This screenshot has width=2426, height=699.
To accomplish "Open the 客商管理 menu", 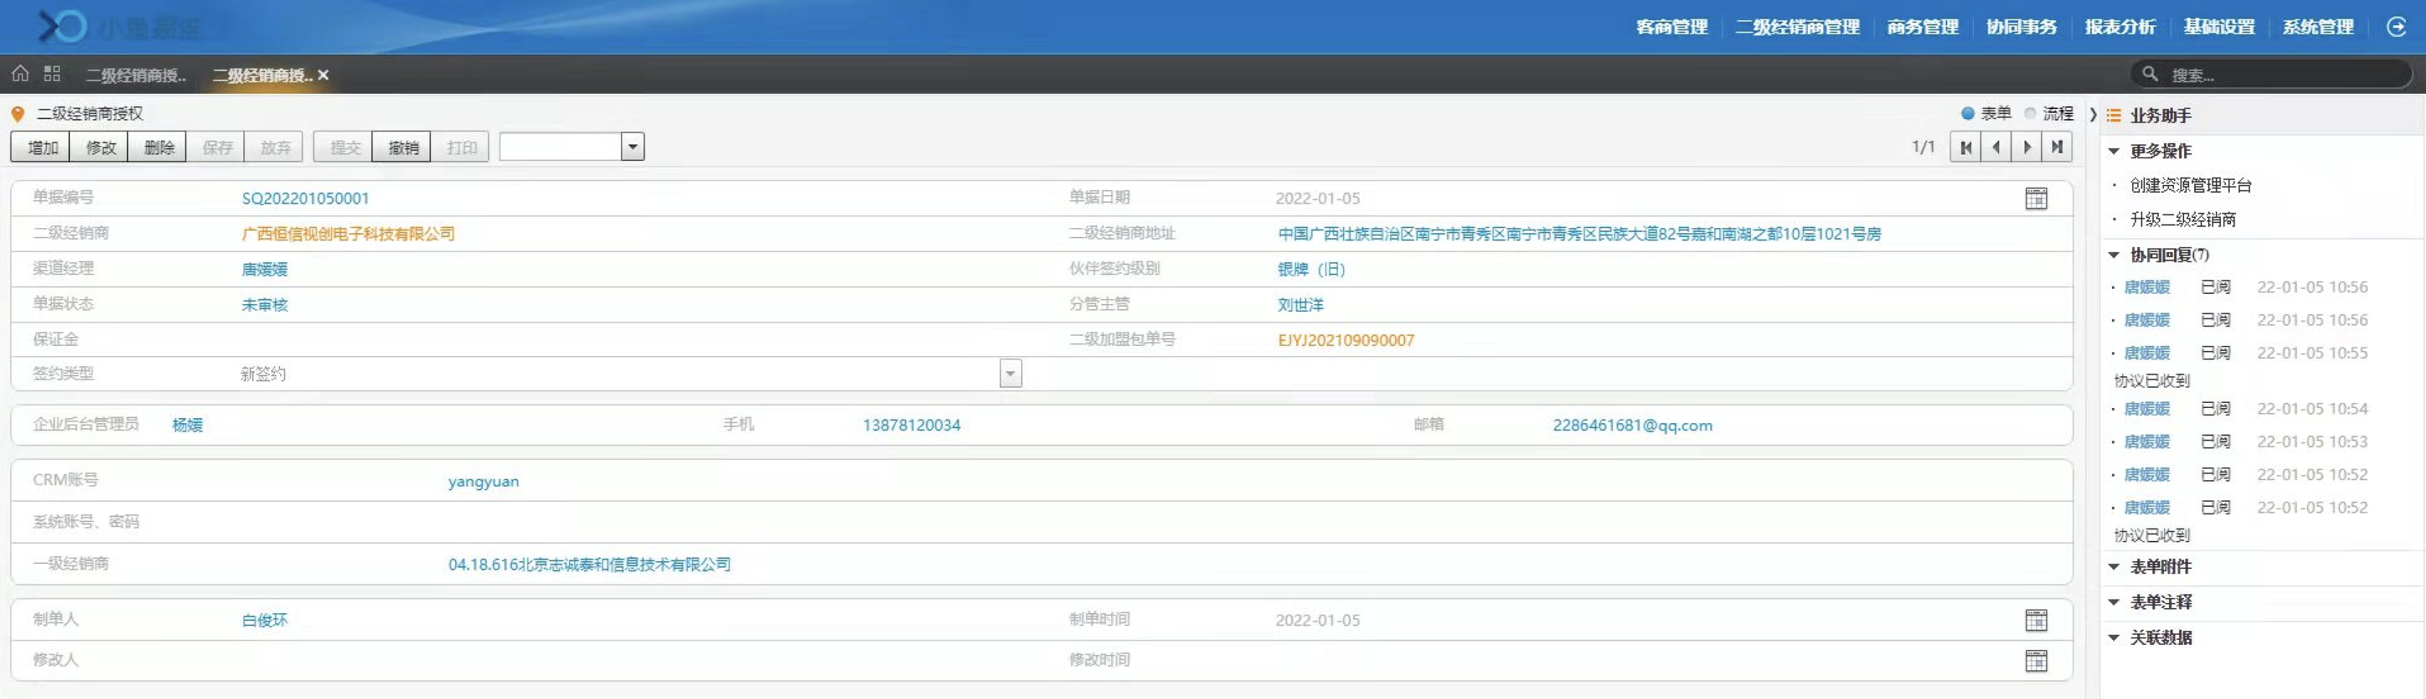I will (x=1671, y=27).
